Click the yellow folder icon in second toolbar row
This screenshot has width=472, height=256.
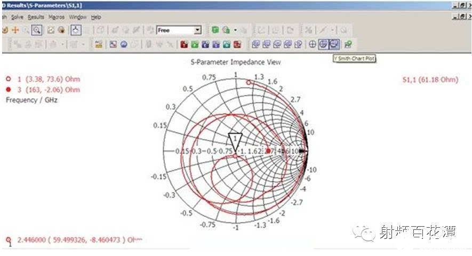(99, 44)
